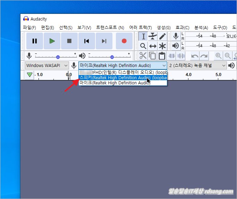
Task: Select the Multi-Tool asterisk icon
Action: 162,46
